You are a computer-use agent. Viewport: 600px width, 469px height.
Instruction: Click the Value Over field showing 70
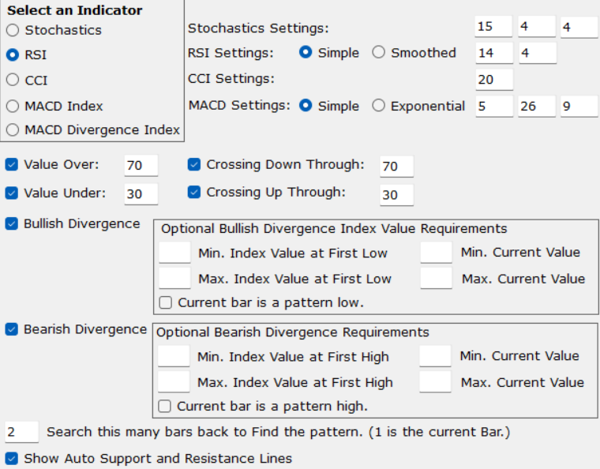[141, 166]
